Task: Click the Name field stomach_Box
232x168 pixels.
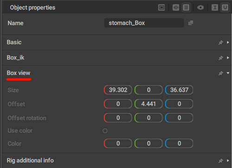Action: pos(144,23)
